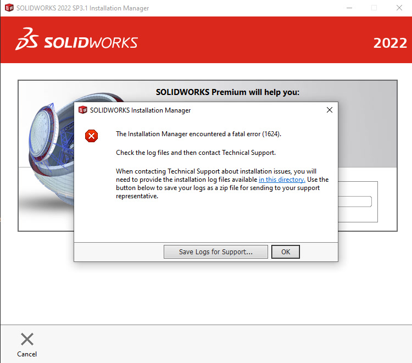Click 'SOLIDWORKS Premium will help you' heading
The image size is (412, 363).
point(227,92)
